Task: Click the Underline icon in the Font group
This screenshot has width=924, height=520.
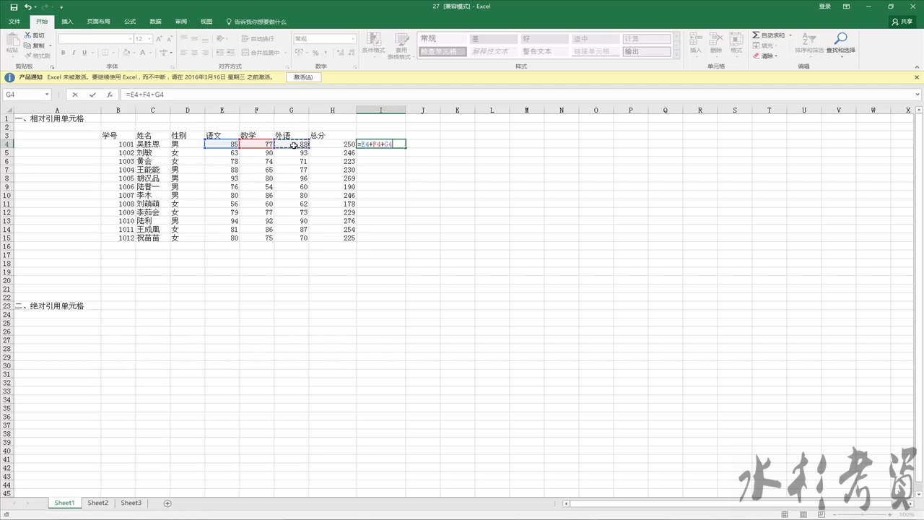Action: [x=85, y=53]
